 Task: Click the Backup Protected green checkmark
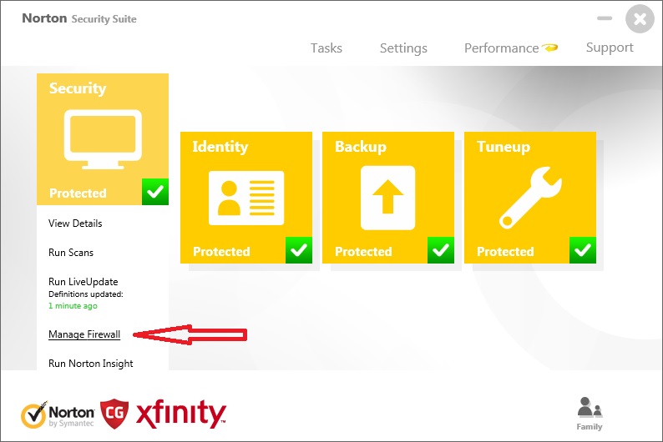tap(440, 250)
